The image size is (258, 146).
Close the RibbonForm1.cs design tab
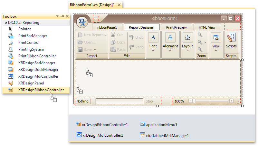119,5
